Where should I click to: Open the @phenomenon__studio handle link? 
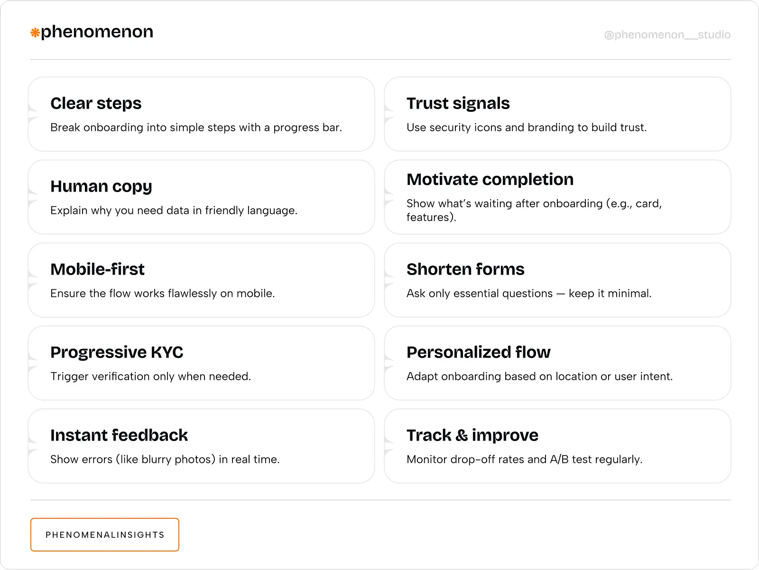pyautogui.click(x=667, y=35)
